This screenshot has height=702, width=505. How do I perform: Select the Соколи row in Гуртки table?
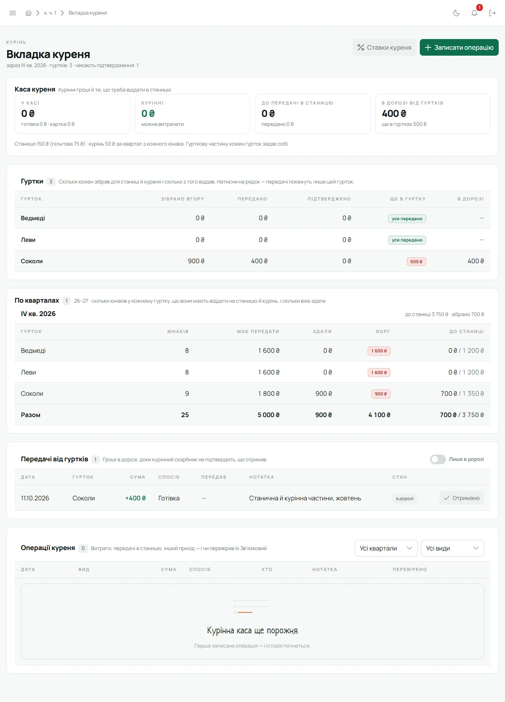pos(252,261)
